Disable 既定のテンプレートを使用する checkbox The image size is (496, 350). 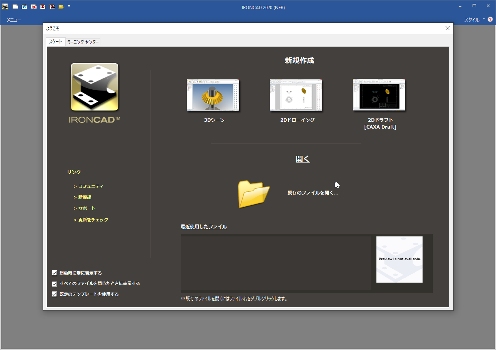click(x=55, y=295)
